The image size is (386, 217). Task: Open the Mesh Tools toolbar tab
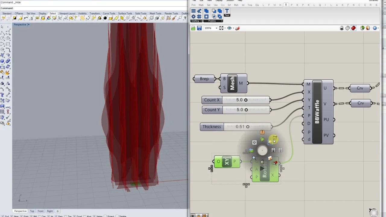[155, 14]
